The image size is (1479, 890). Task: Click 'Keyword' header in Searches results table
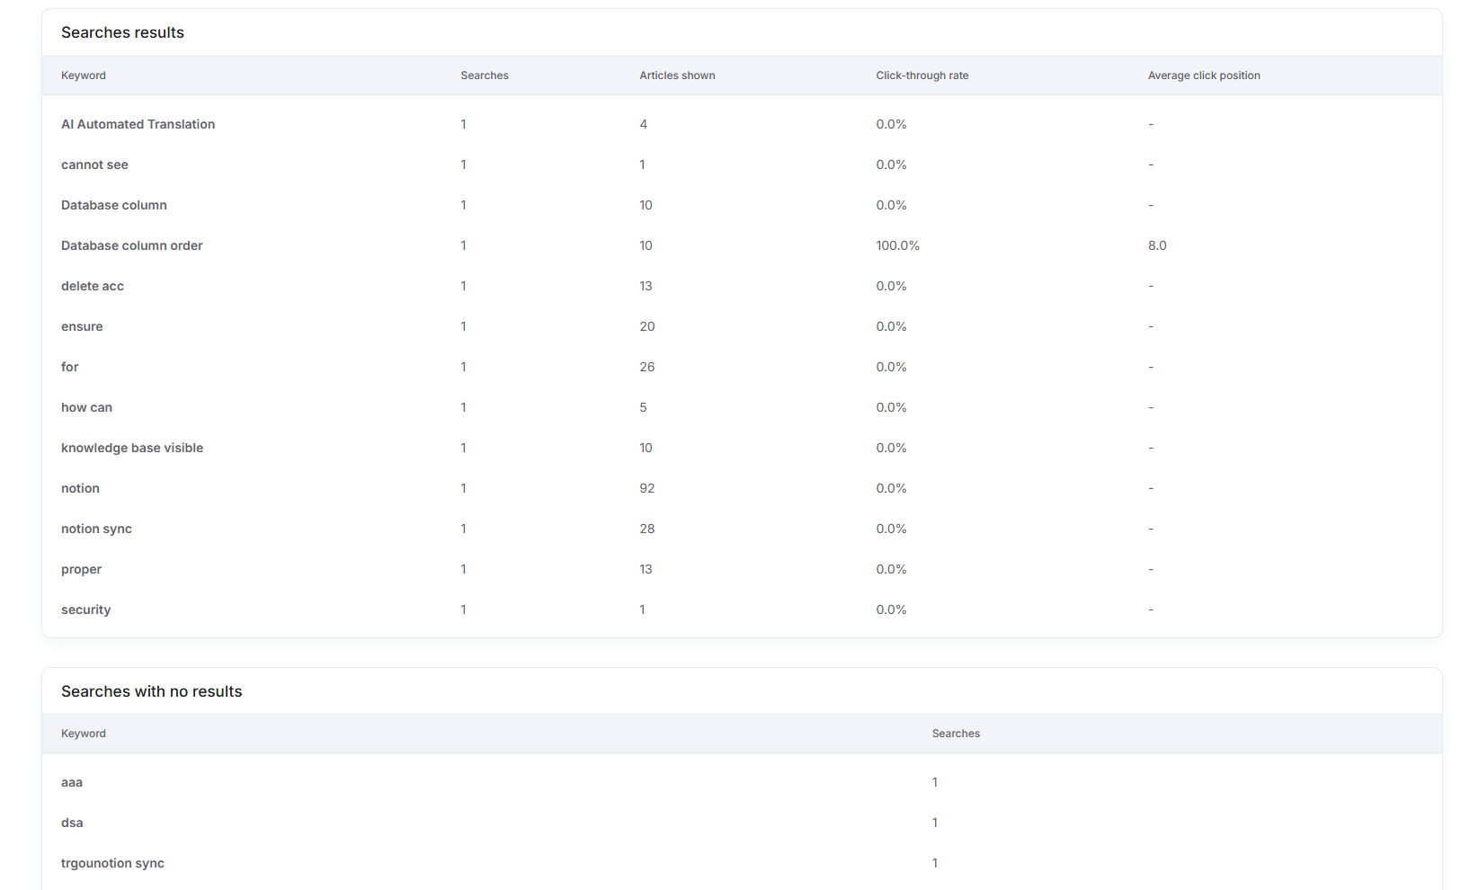tap(84, 76)
